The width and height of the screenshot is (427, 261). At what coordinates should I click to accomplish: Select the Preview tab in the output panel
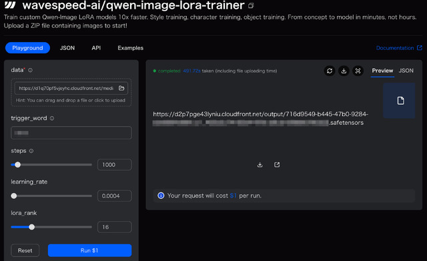tap(382, 71)
